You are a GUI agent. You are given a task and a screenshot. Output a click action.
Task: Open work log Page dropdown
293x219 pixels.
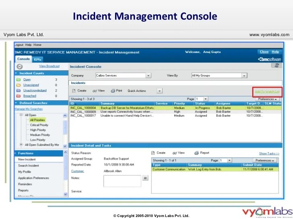(x=229, y=160)
